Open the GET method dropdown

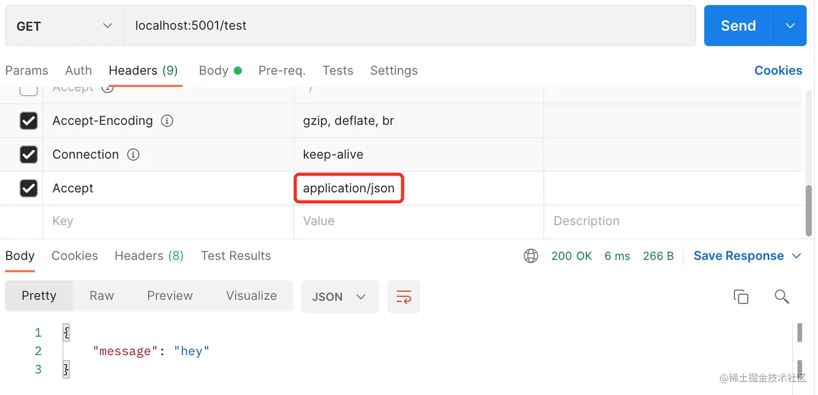[64, 26]
